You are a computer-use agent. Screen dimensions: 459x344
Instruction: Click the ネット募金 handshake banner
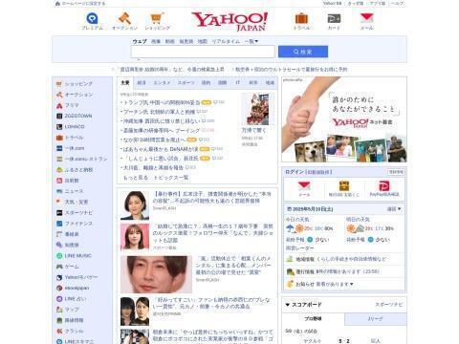point(344,119)
